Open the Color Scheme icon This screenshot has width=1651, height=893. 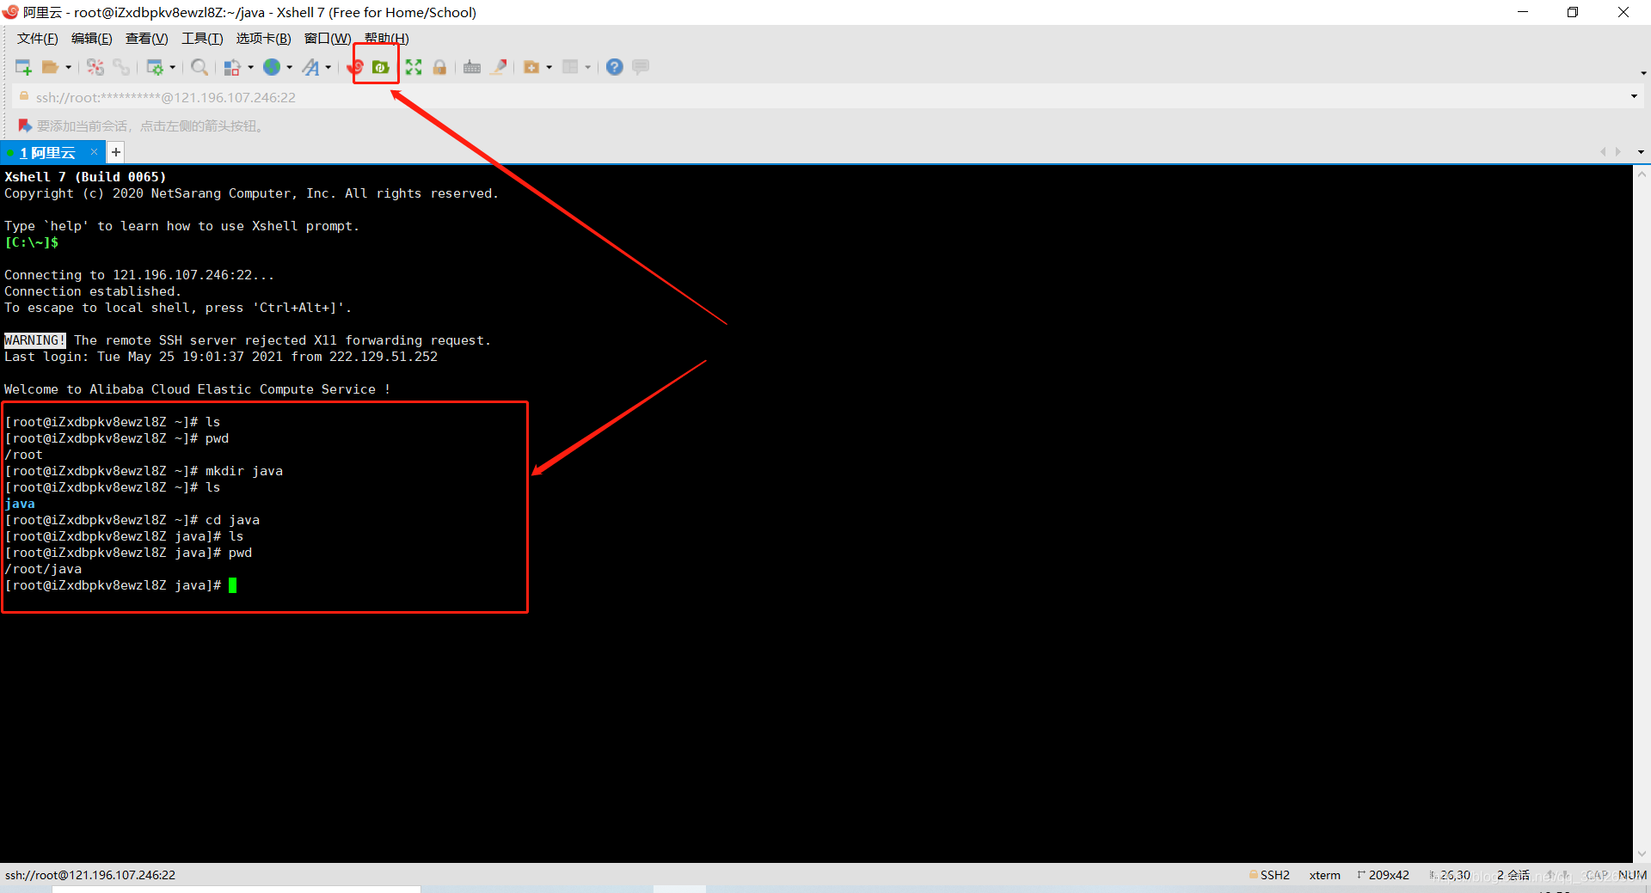coord(232,67)
